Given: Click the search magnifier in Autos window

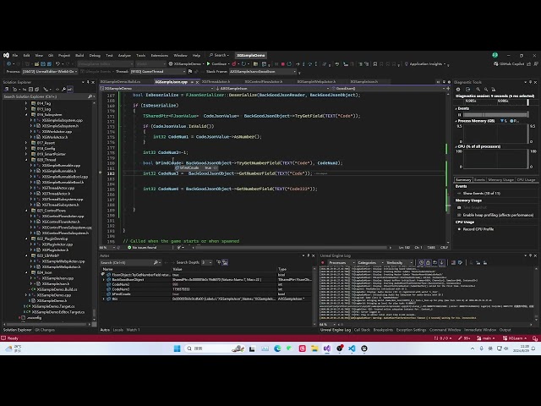Looking at the screenshot, I should pyautogui.click(x=156, y=263).
